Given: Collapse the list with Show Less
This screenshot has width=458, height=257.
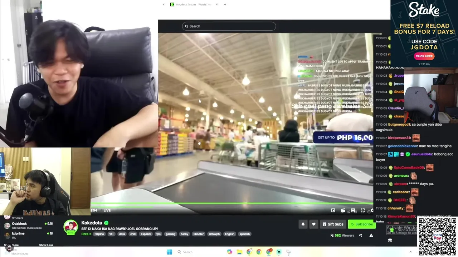Looking at the screenshot, I should (46, 245).
